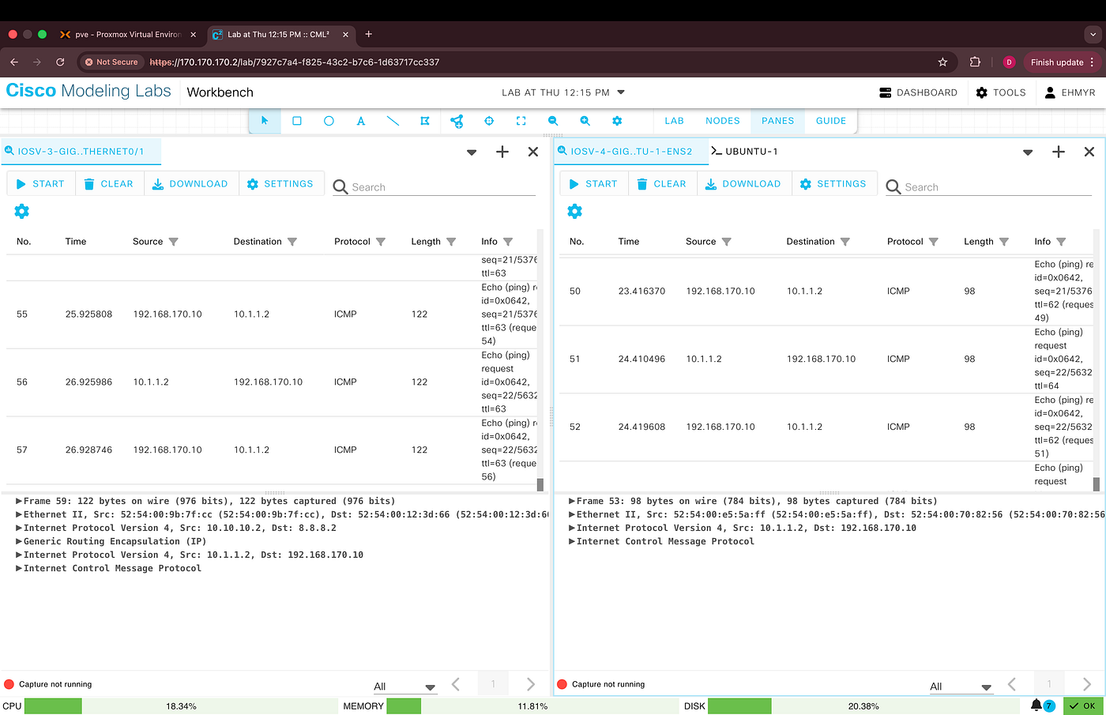Viewport: 1106px width, 715px height.
Task: Open left pane rows-per-page All dropdown
Action: pos(404,687)
